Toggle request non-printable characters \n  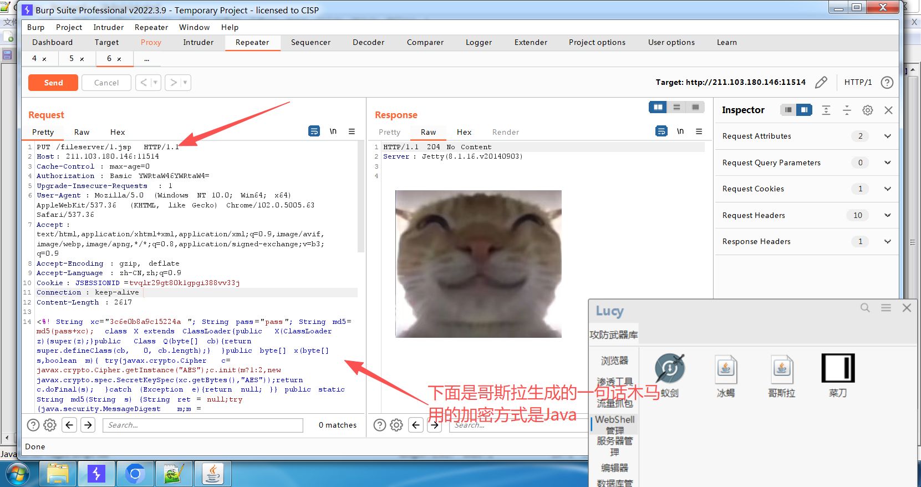tap(333, 131)
